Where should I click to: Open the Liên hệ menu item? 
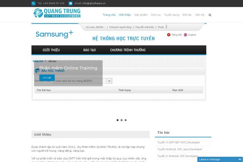200,15
